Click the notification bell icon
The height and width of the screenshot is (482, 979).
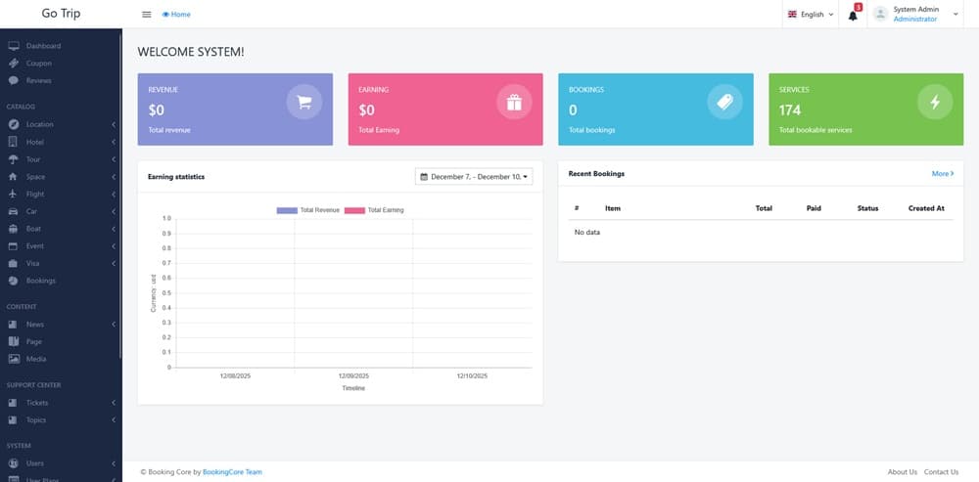pyautogui.click(x=853, y=15)
